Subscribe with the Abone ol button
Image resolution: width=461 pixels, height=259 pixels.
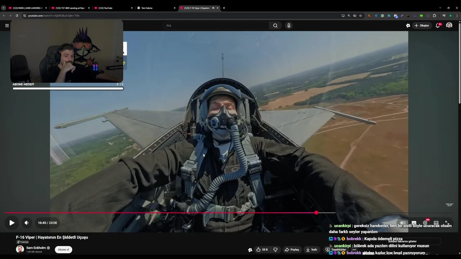63,250
